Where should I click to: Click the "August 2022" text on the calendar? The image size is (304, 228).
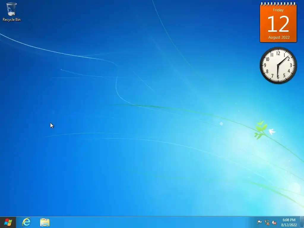tap(279, 37)
